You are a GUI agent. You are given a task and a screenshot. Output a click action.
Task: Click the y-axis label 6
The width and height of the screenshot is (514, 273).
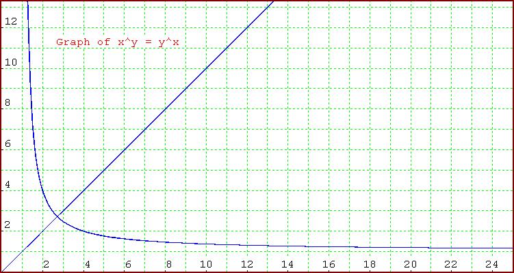tap(10, 144)
